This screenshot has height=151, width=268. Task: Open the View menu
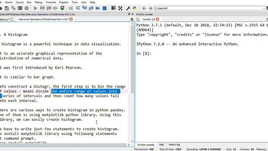[x=84, y=2]
